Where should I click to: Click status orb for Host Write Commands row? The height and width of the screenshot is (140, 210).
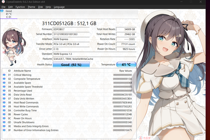(x=4, y=106)
